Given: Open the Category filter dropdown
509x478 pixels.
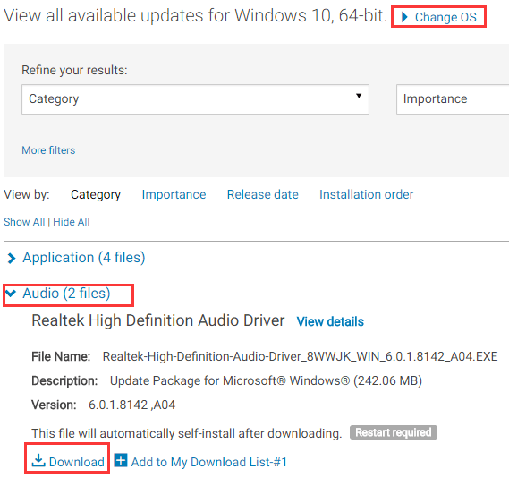Looking at the screenshot, I should (x=195, y=99).
